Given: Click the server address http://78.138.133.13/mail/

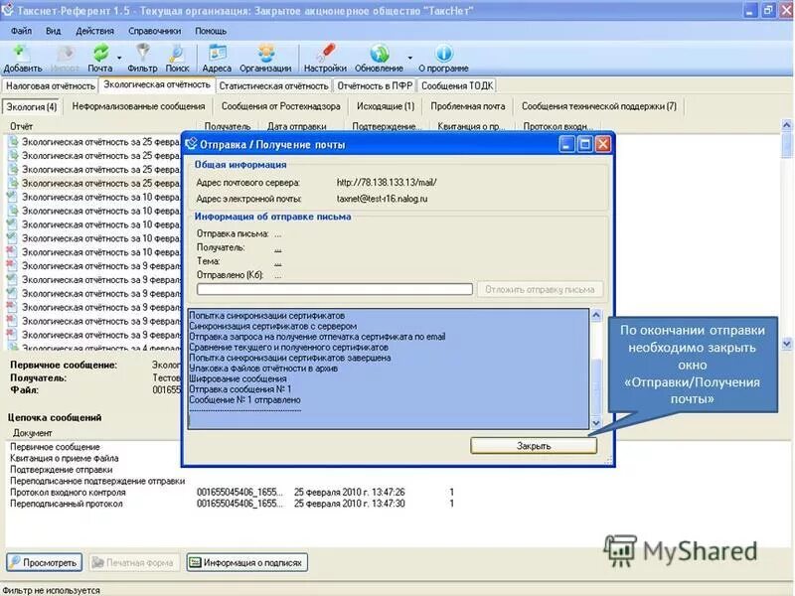Looking at the screenshot, I should [x=387, y=183].
